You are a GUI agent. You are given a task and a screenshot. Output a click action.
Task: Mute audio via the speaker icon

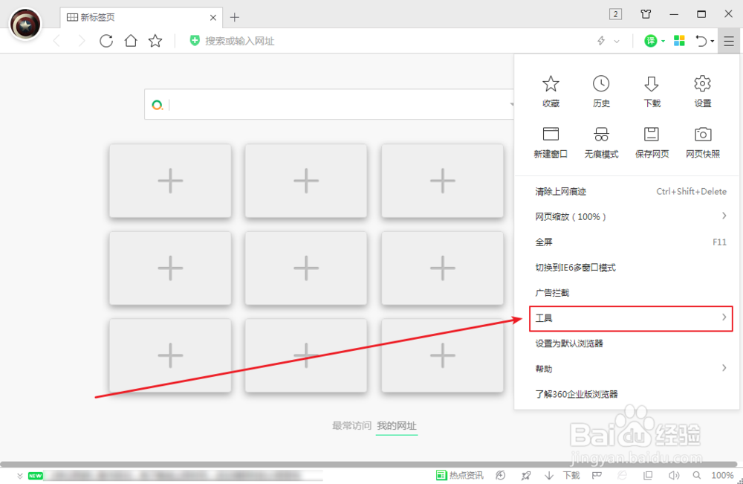[673, 475]
